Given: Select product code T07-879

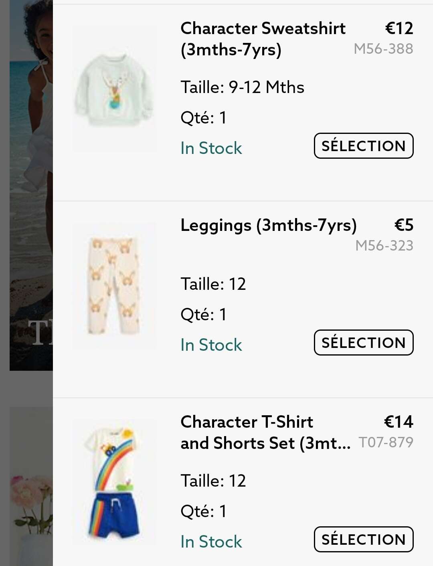Looking at the screenshot, I should [386, 443].
